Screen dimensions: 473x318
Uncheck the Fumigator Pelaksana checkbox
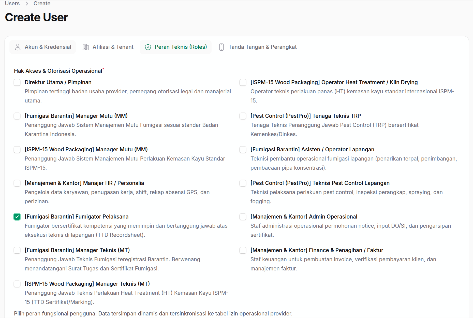[17, 217]
